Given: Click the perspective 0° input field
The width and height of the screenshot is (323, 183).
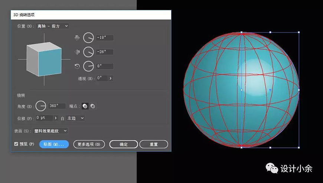Looking at the screenshot, I should pos(102,78).
